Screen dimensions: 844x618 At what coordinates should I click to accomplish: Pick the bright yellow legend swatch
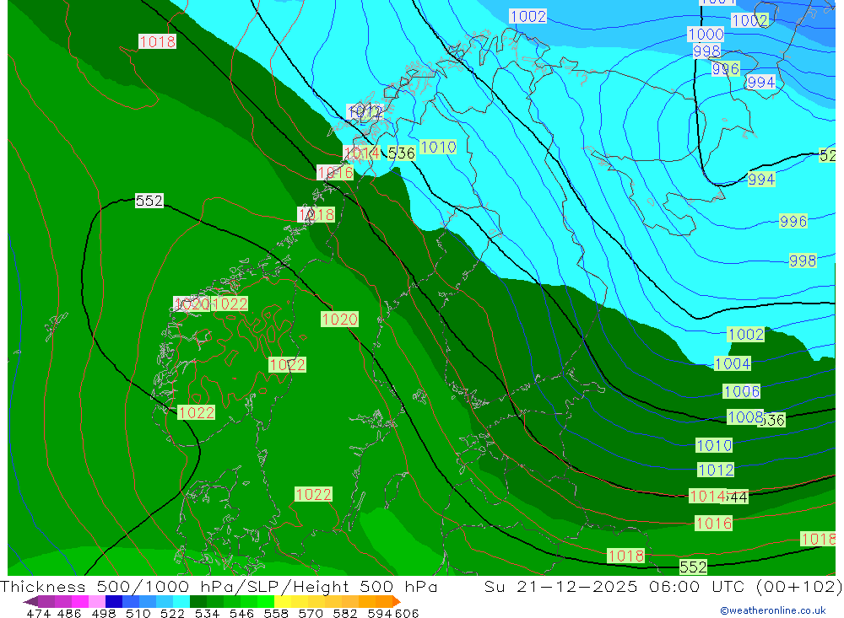click(283, 601)
